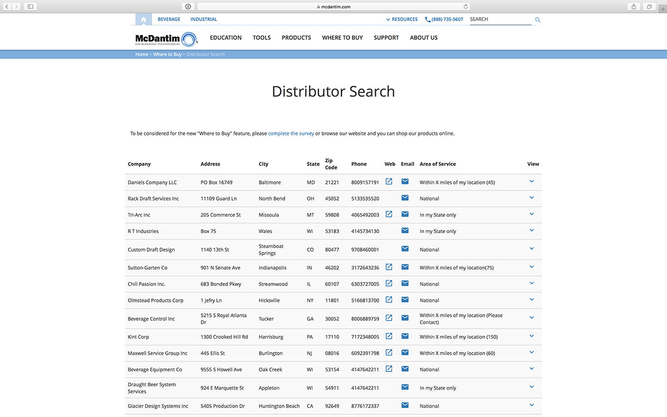Click the 'complete the survey' link

click(x=291, y=133)
